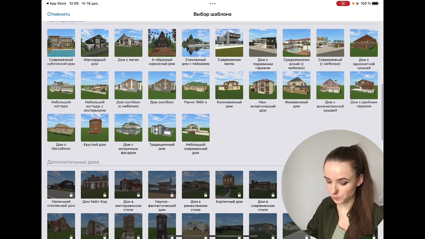Tap the red screen recording indicator
This screenshot has height=239, width=425.
[x=343, y=3]
